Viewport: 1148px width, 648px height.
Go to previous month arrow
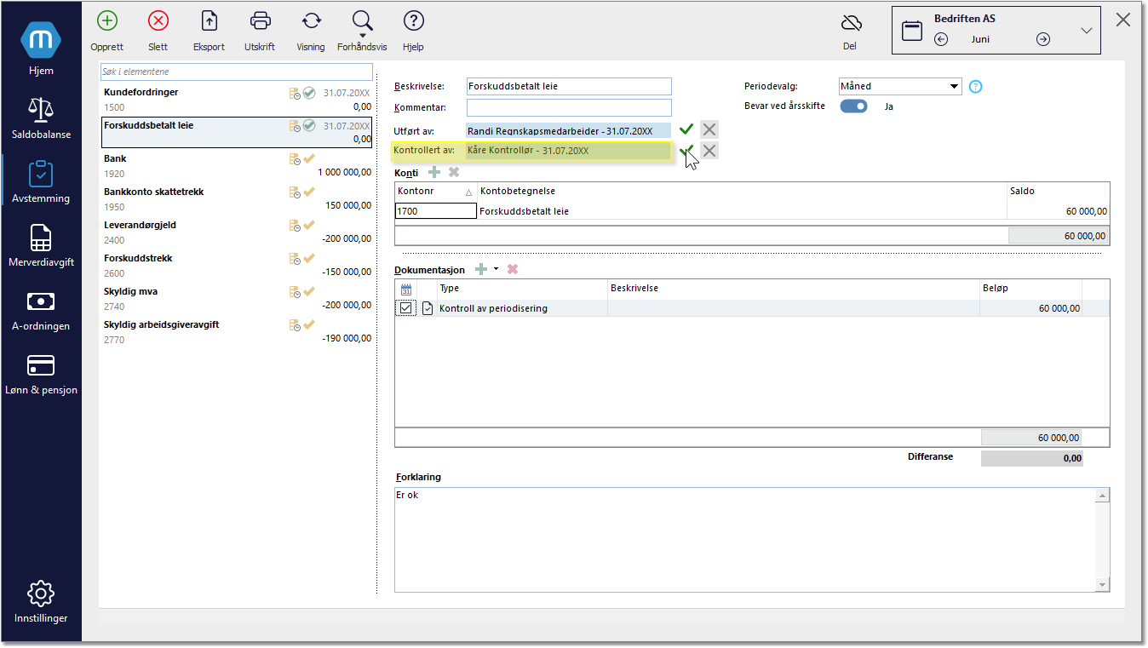point(941,39)
